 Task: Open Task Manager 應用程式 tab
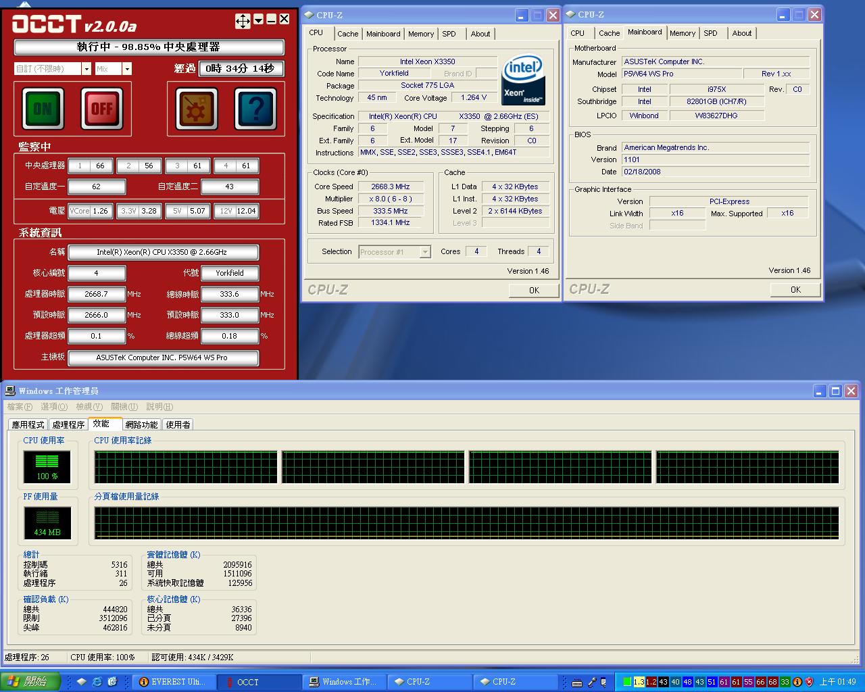pyautogui.click(x=28, y=424)
